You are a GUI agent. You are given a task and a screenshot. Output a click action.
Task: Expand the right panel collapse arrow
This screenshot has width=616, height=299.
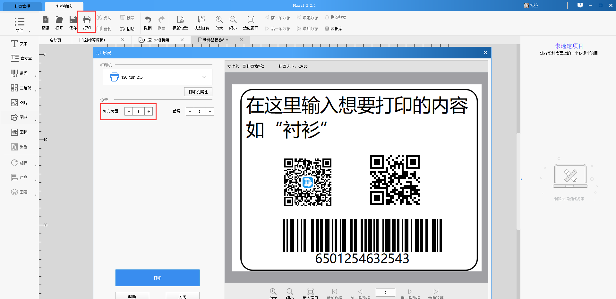pos(521,179)
